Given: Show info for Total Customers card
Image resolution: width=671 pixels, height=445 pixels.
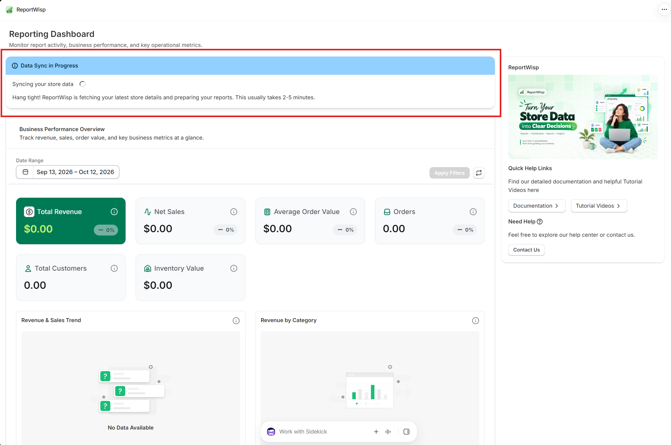Looking at the screenshot, I should 114,268.
